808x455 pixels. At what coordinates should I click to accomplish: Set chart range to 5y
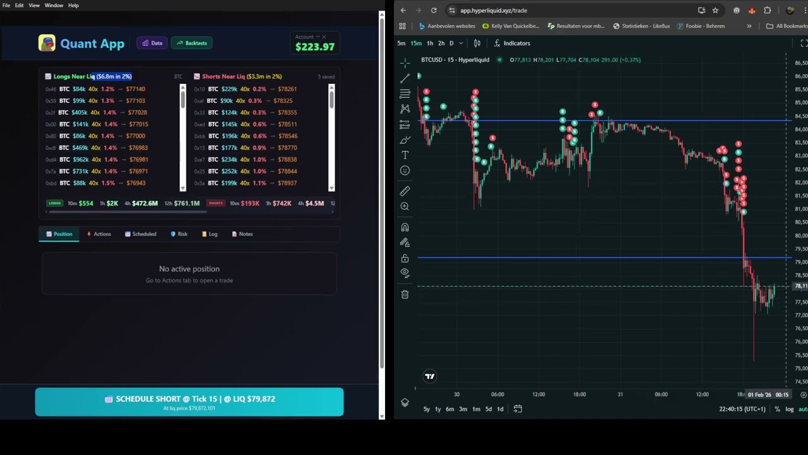coord(427,409)
